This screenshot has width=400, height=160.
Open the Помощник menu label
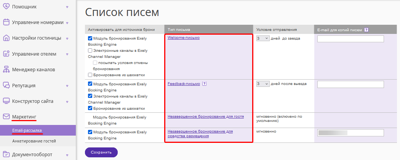point(24,6)
